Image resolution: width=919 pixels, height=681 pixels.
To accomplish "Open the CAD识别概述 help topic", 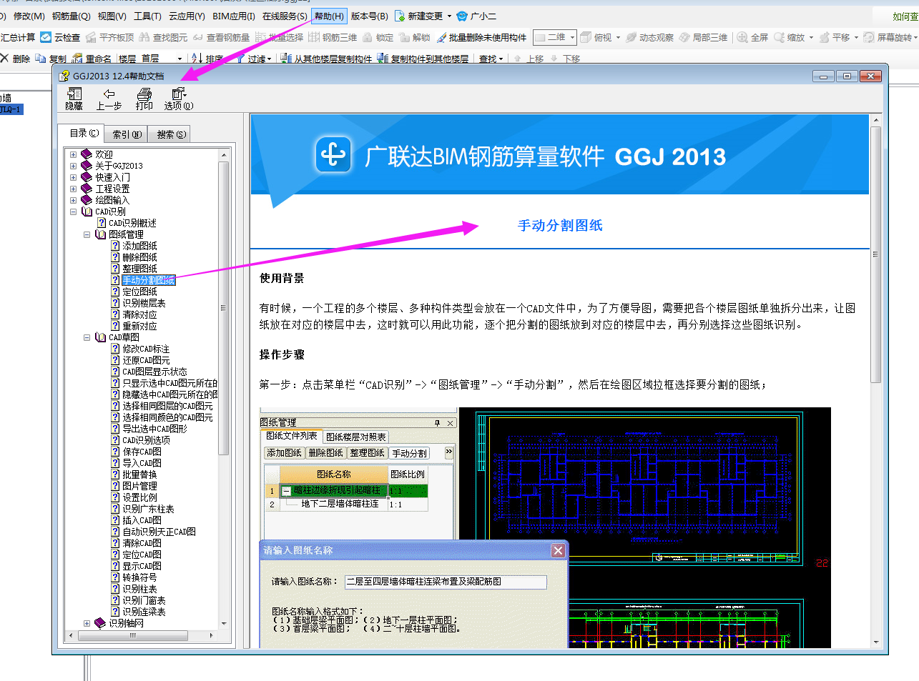I will point(132,223).
